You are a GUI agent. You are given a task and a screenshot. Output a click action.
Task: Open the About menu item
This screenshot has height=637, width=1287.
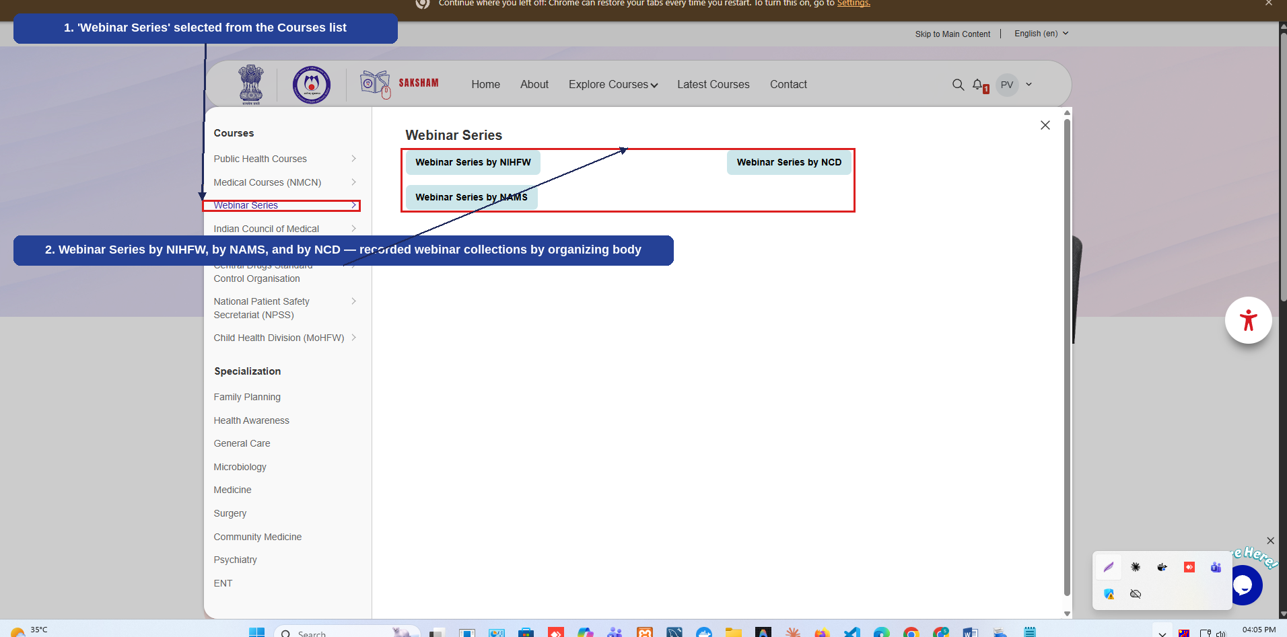coord(534,85)
